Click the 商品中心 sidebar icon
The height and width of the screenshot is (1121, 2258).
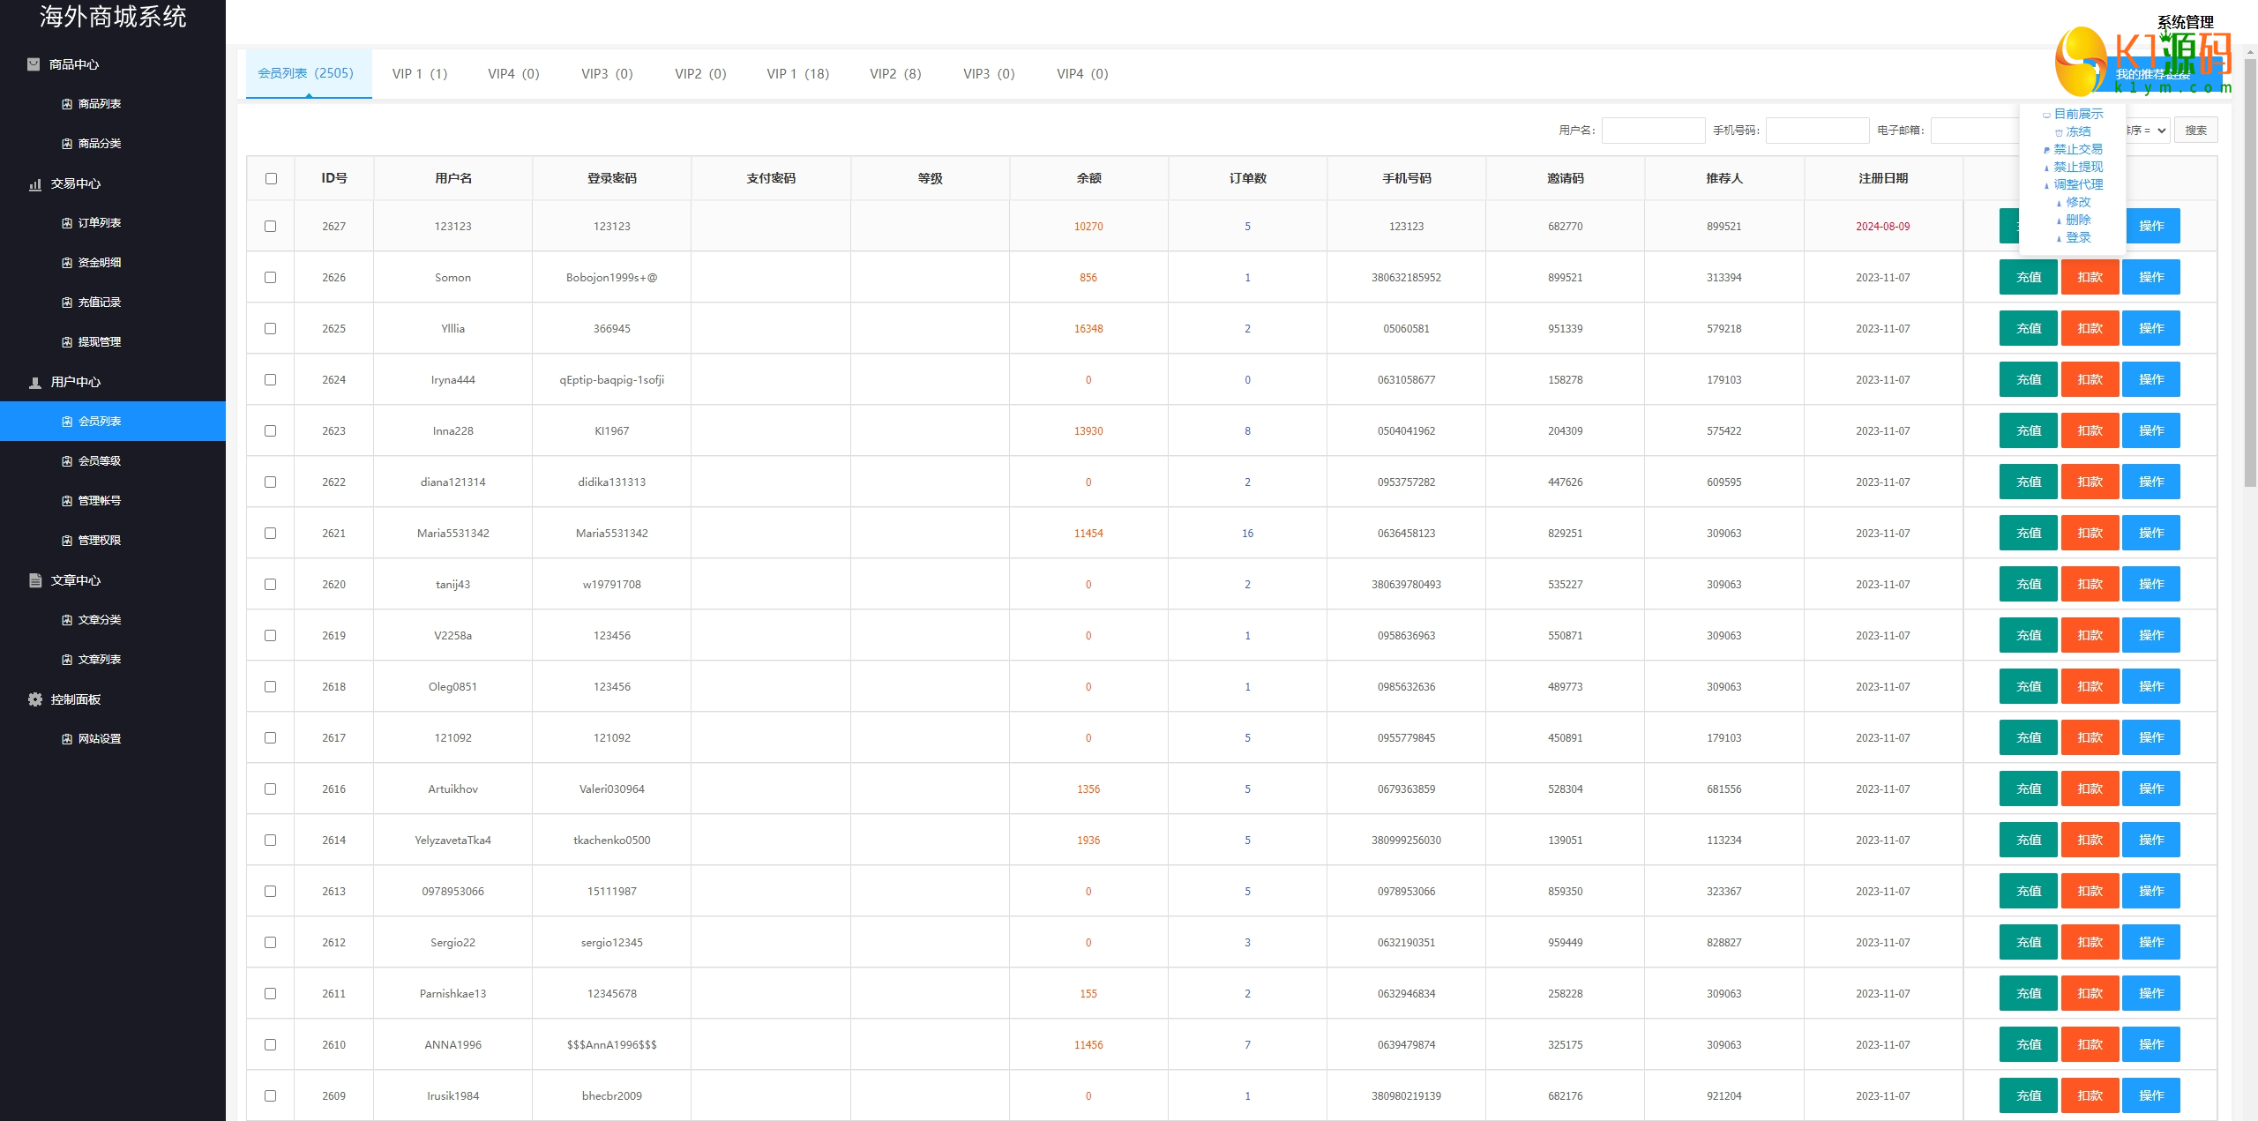[x=34, y=64]
